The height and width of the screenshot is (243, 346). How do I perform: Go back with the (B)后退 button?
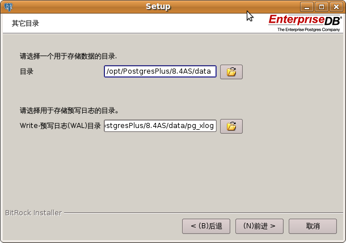tap(206, 226)
